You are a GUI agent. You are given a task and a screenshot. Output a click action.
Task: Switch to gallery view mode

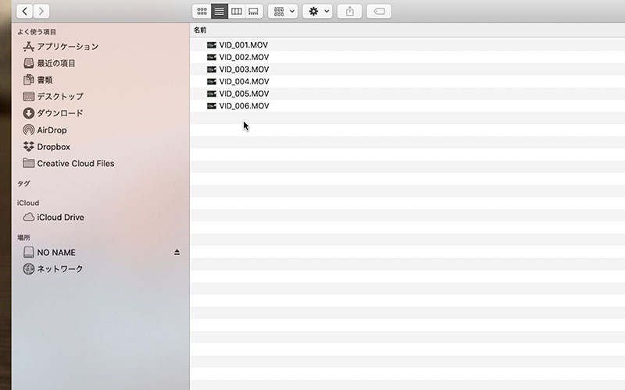253,11
